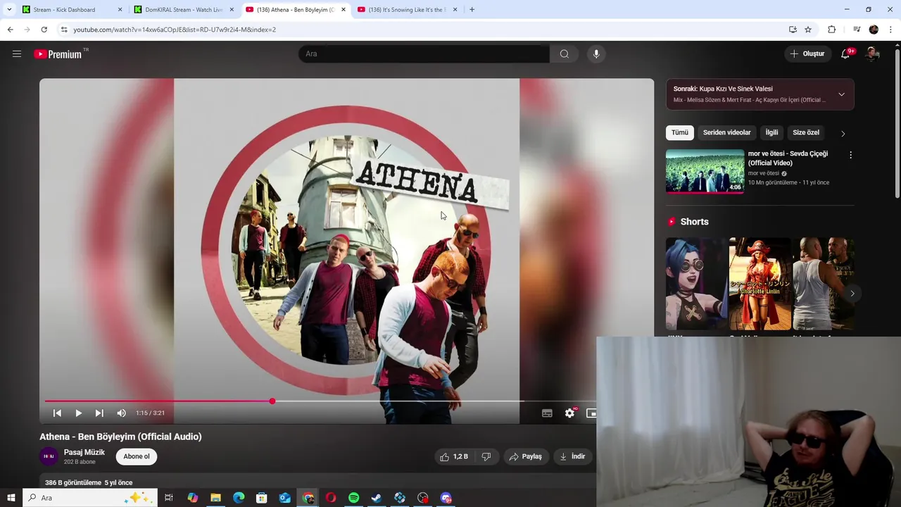901x507 pixels.
Task: Switch to the DomKIRAL Stream browser tab
Action: tap(184, 10)
